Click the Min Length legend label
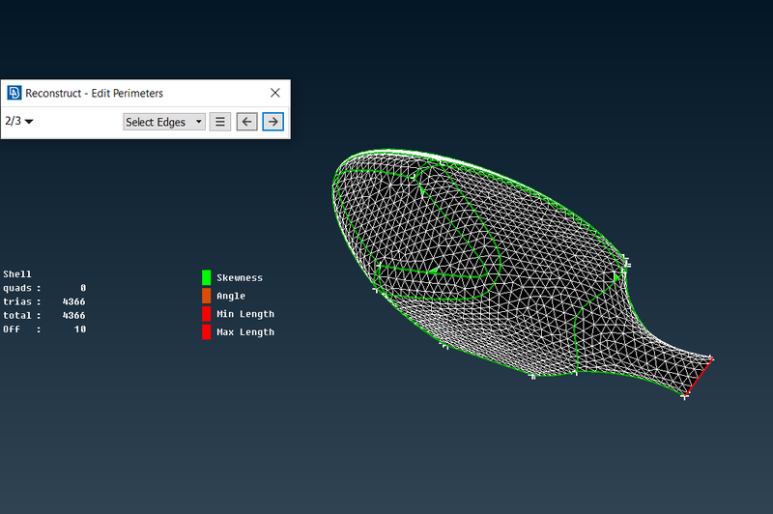Image resolution: width=773 pixels, height=514 pixels. pos(245,314)
